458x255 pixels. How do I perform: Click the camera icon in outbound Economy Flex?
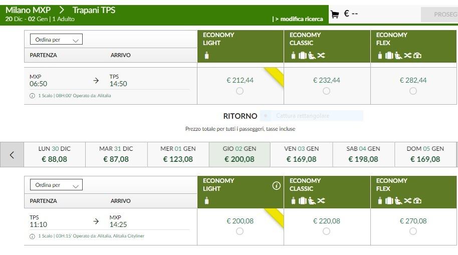(x=417, y=55)
